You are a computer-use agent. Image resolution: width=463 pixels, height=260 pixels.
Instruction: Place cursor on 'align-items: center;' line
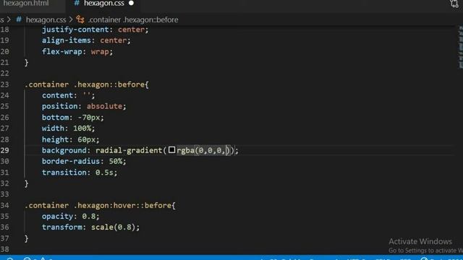click(x=86, y=40)
